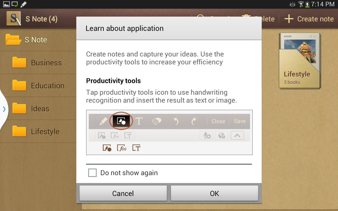Select the S Note root folder
This screenshot has height=211, width=338.
(x=38, y=40)
